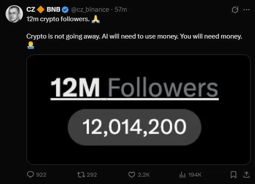Click underlined 12M Followers heading in image

tap(135, 88)
